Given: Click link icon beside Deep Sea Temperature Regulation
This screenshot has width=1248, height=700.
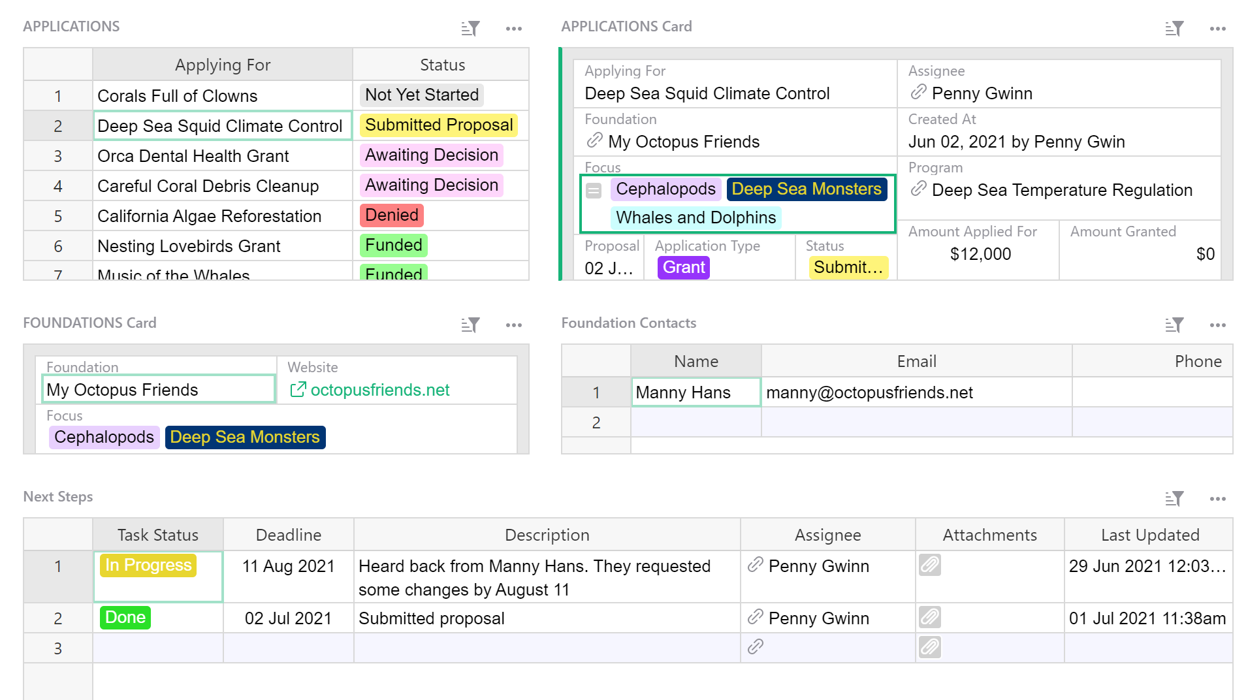Looking at the screenshot, I should pos(918,189).
